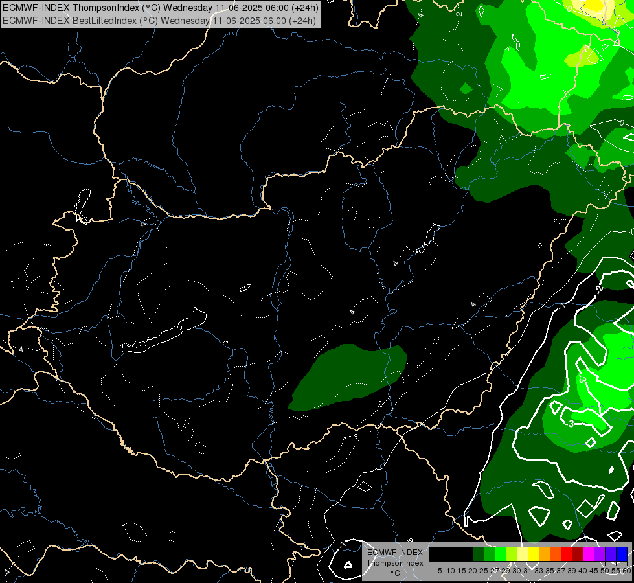Click the ThompsonIndex title line at top
The image size is (634, 583).
pyautogui.click(x=161, y=8)
